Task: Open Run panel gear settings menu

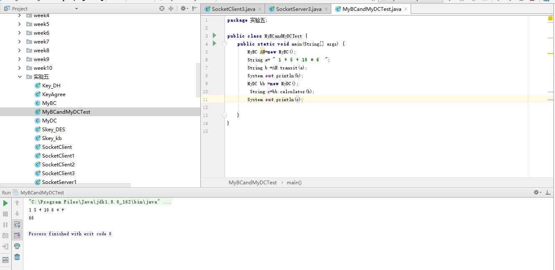Action: click(538, 192)
